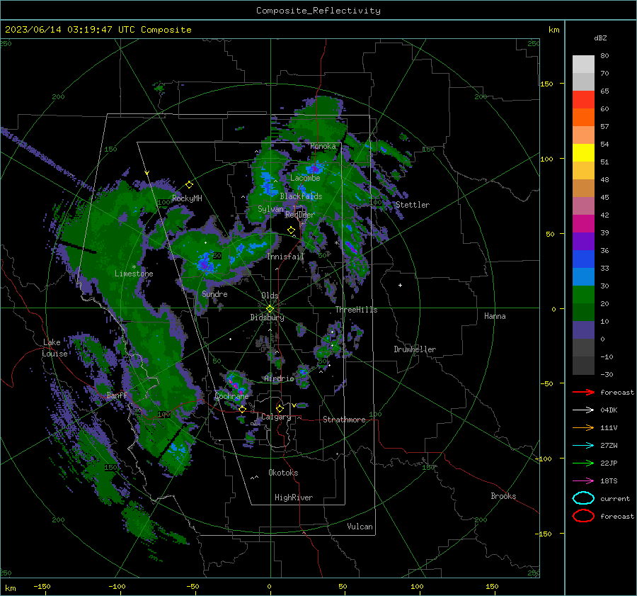This screenshot has width=637, height=596.
Task: Select the bright red 60–65 dBZ swatch
Action: tap(583, 100)
